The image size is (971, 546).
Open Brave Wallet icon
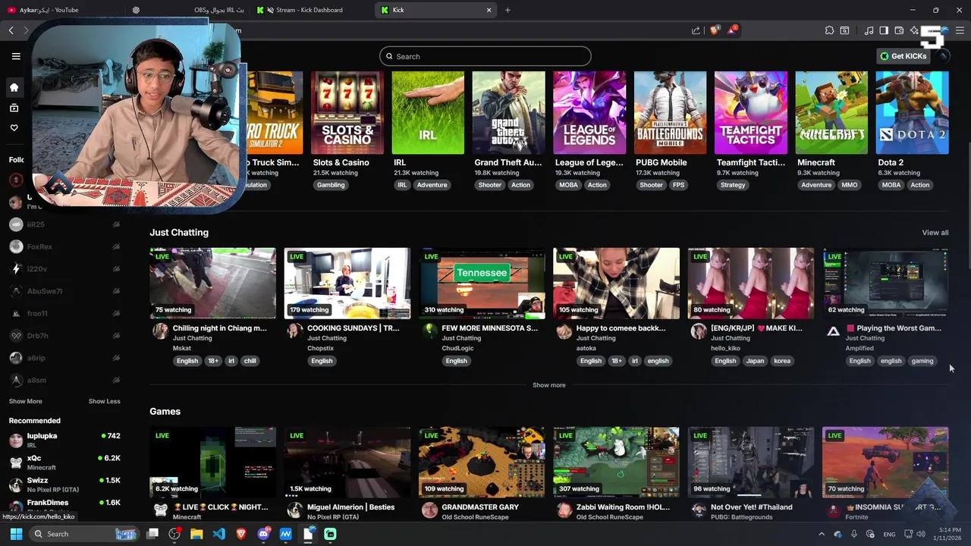tap(899, 30)
